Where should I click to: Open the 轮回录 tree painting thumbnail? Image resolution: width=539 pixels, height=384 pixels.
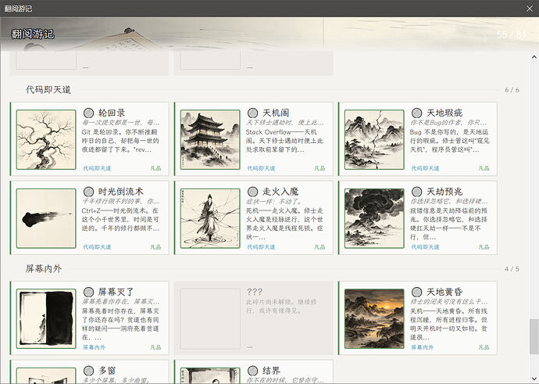pos(46,139)
